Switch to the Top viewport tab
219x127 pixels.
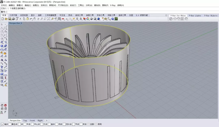(25, 121)
